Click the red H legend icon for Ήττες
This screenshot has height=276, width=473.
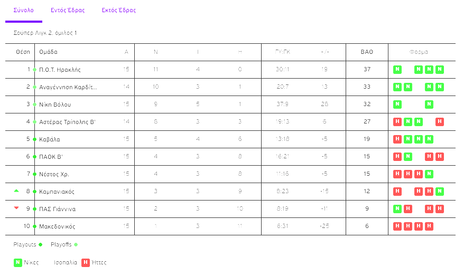(x=86, y=262)
